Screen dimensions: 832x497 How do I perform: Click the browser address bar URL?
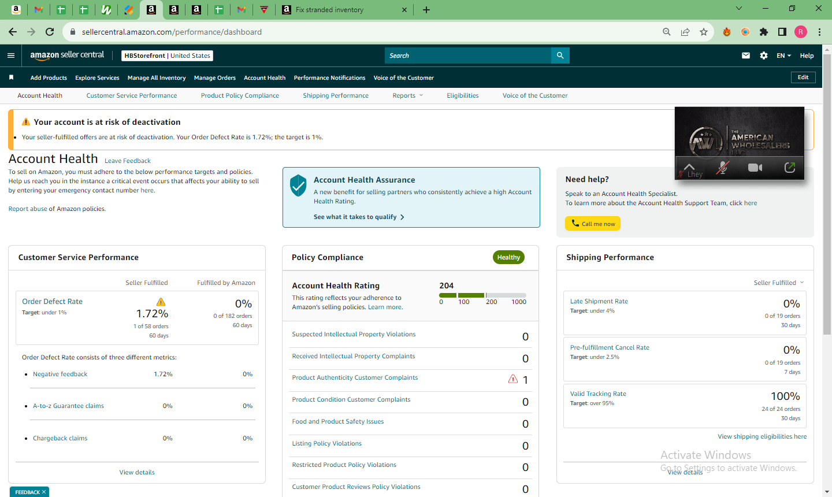[x=172, y=32]
